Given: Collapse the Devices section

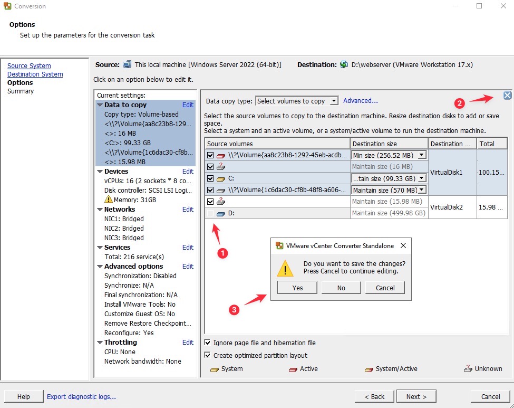Looking at the screenshot, I should pyautogui.click(x=100, y=172).
